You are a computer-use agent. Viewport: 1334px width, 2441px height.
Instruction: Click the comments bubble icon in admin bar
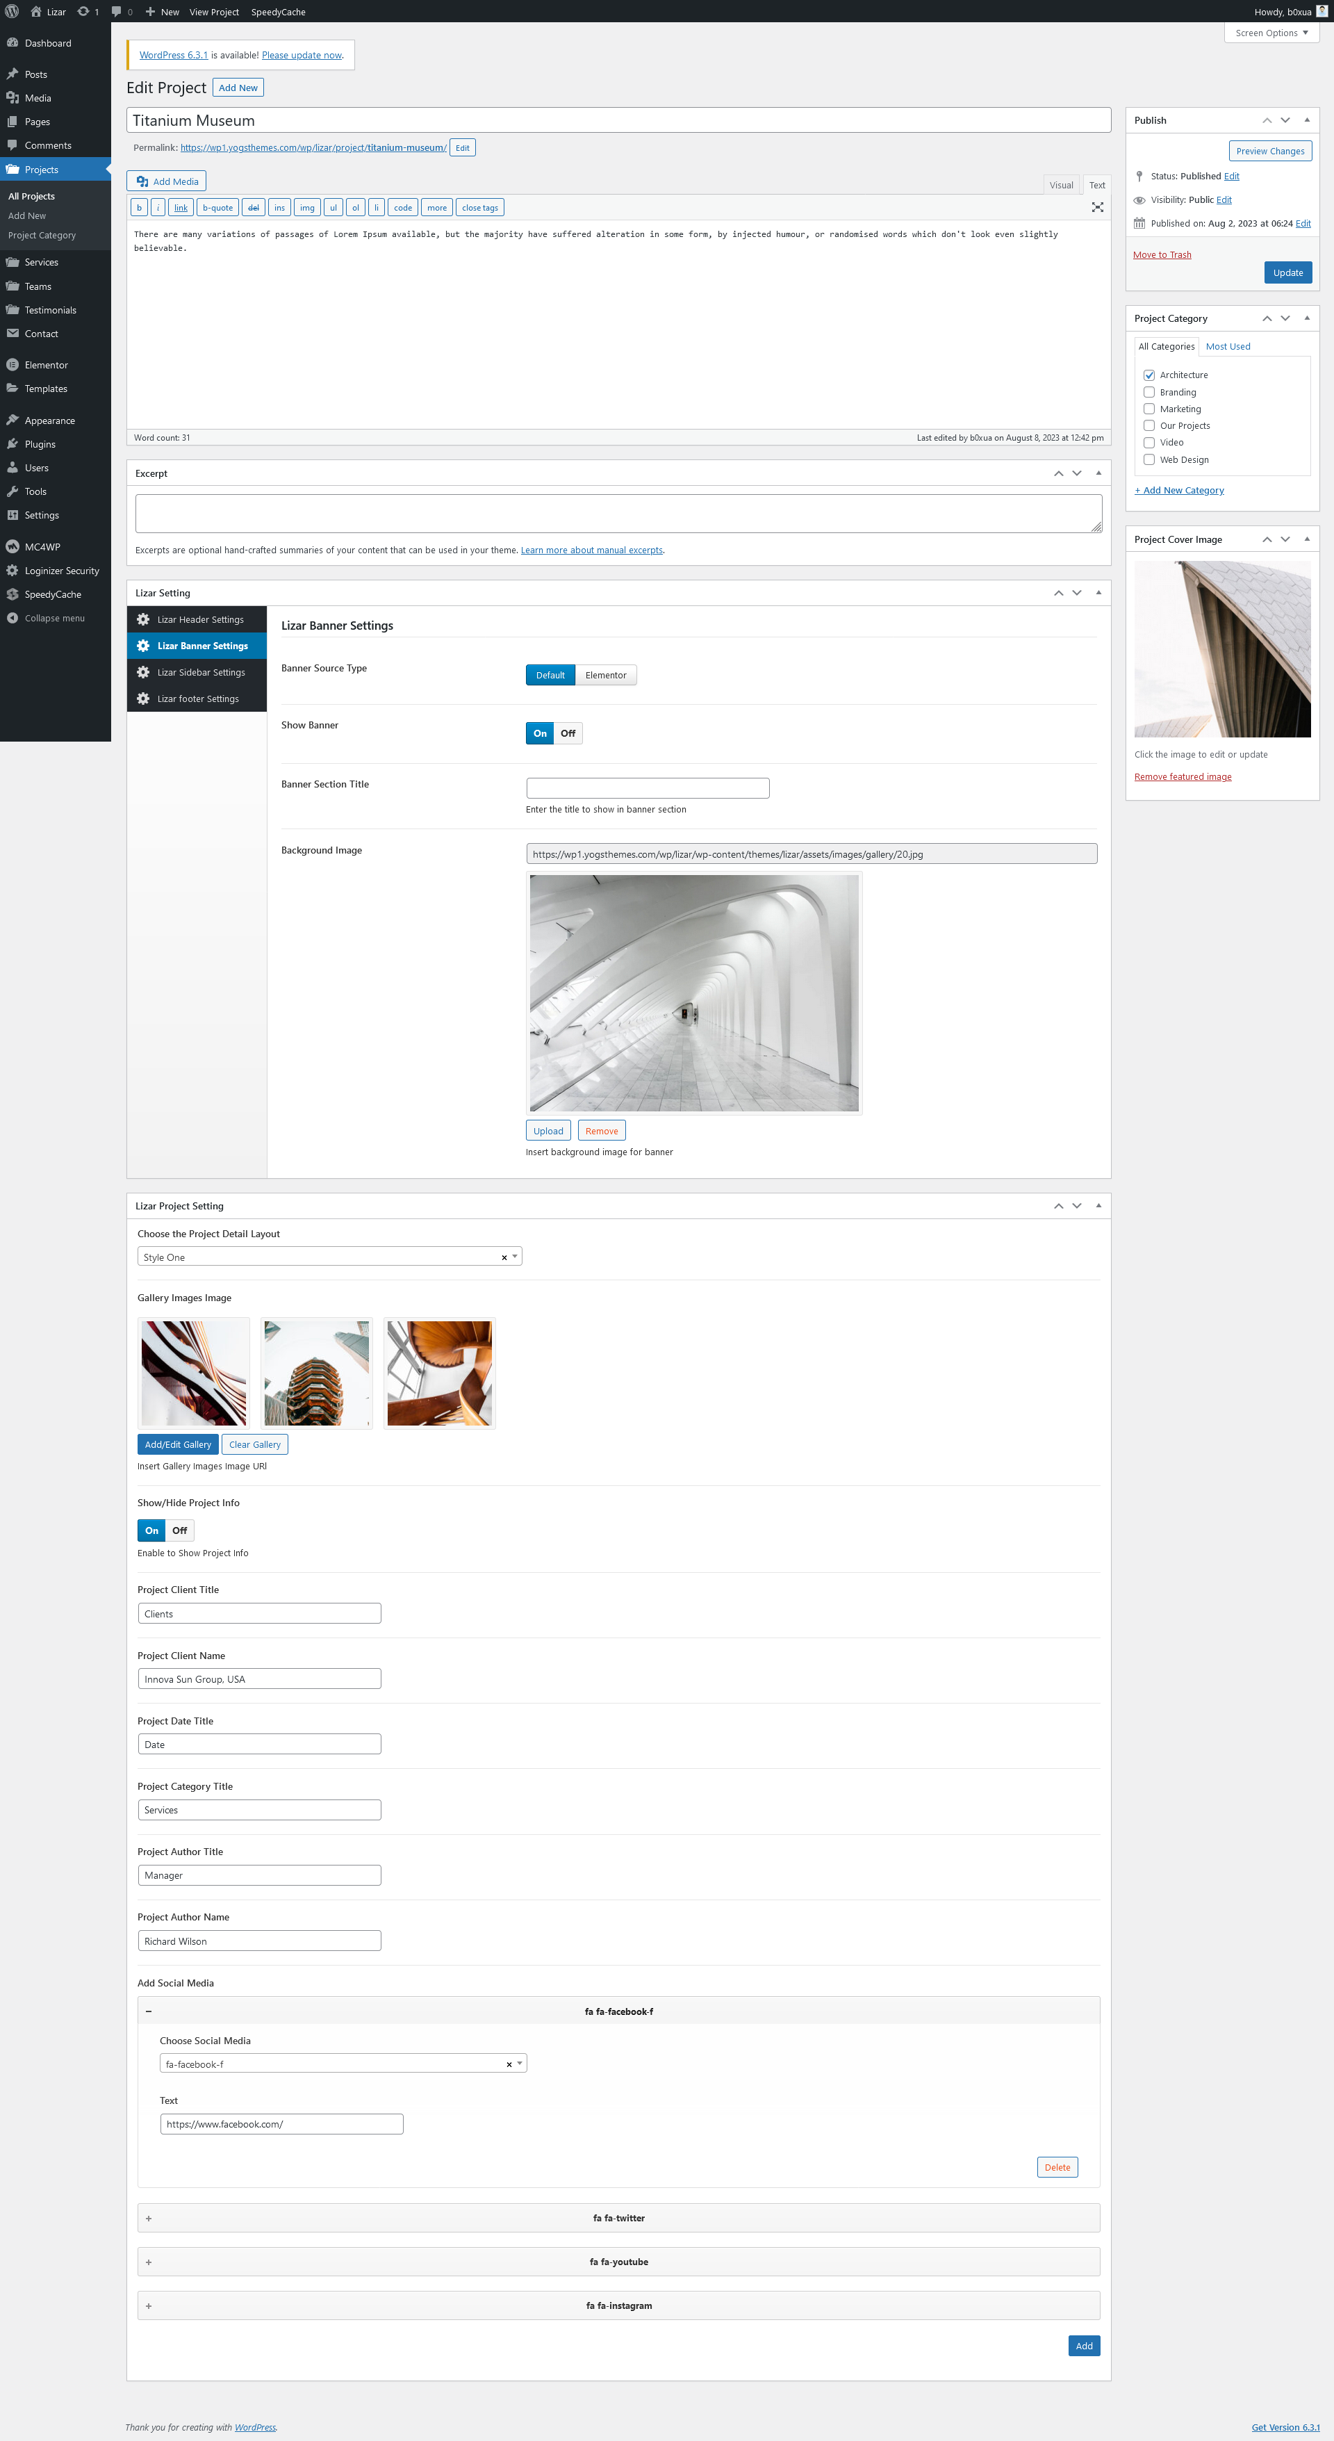117,11
